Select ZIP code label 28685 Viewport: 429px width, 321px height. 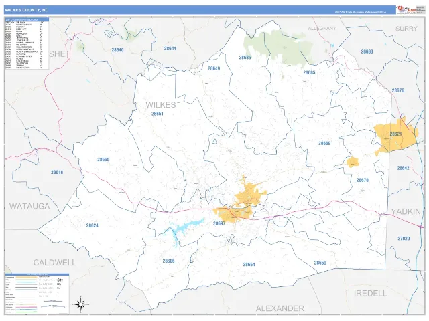pyautogui.click(x=309, y=73)
